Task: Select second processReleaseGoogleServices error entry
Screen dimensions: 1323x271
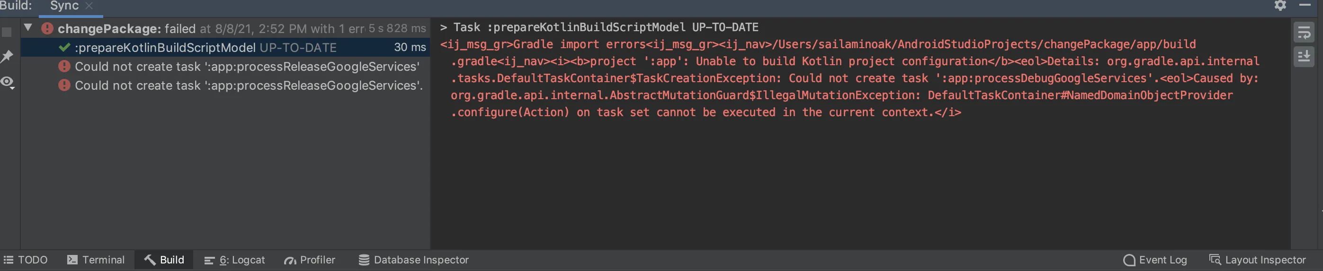Action: coord(249,85)
